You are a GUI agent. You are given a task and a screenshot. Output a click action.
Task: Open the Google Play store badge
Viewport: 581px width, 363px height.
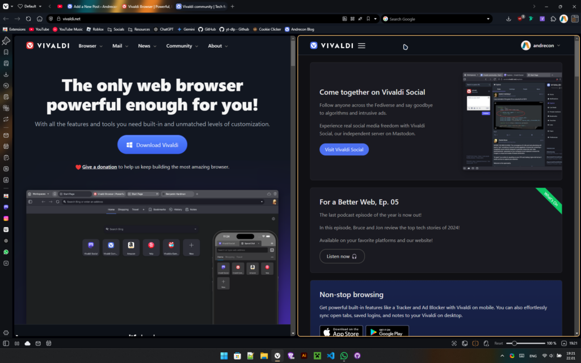point(387,332)
